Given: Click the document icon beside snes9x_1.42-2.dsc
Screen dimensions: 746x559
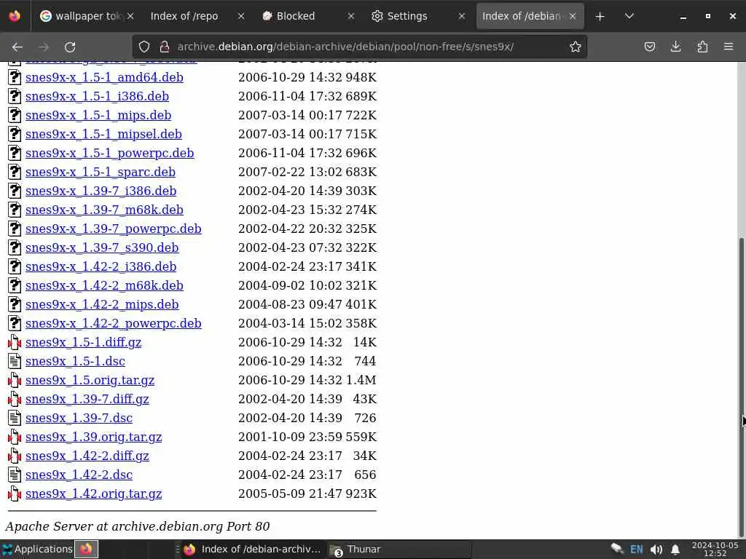Looking at the screenshot, I should click(x=15, y=475).
